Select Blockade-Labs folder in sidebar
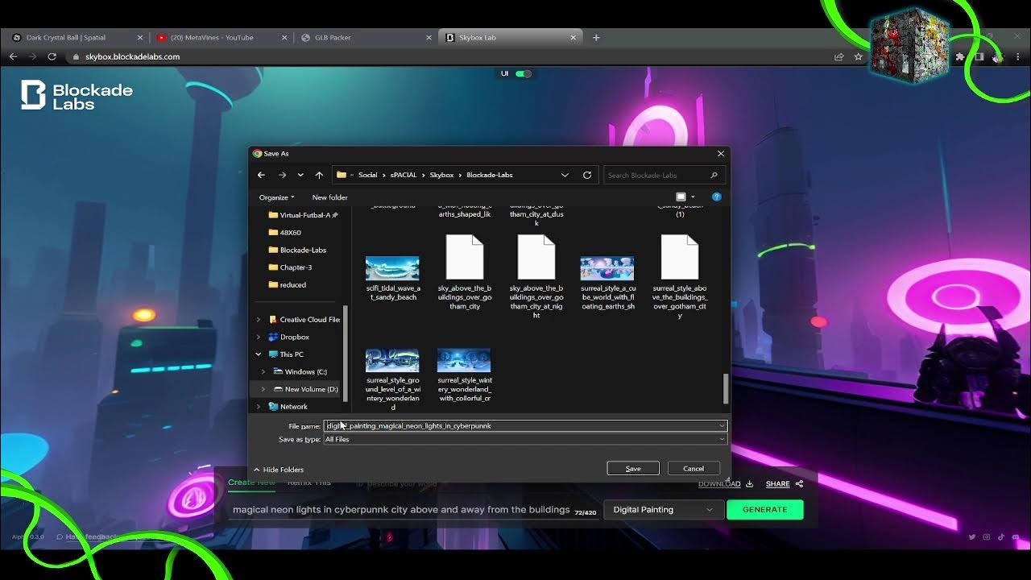The width and height of the screenshot is (1031, 580). click(297, 250)
